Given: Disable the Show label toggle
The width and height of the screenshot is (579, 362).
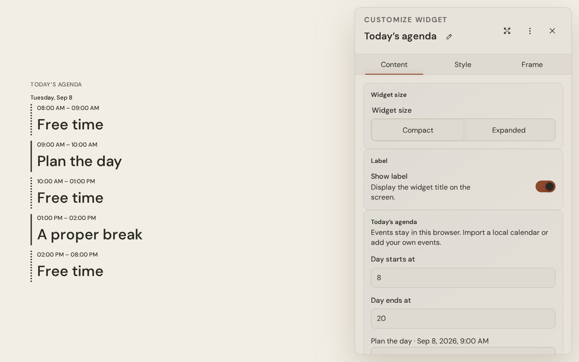Looking at the screenshot, I should [545, 186].
